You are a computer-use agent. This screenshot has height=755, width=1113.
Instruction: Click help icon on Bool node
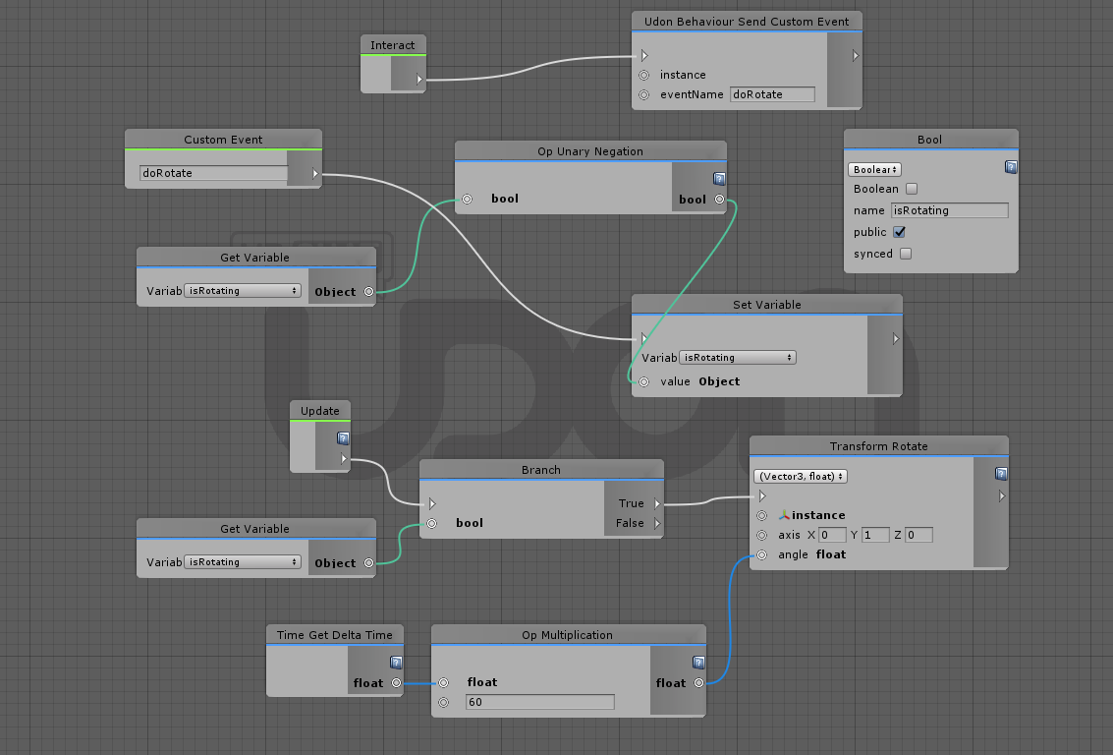pos(1011,167)
